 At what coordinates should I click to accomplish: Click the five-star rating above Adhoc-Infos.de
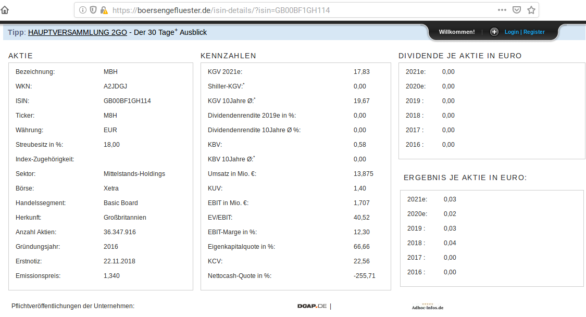pyautogui.click(x=428, y=303)
